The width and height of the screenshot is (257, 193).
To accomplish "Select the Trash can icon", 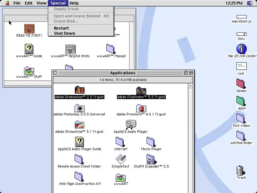I will point(241,170).
